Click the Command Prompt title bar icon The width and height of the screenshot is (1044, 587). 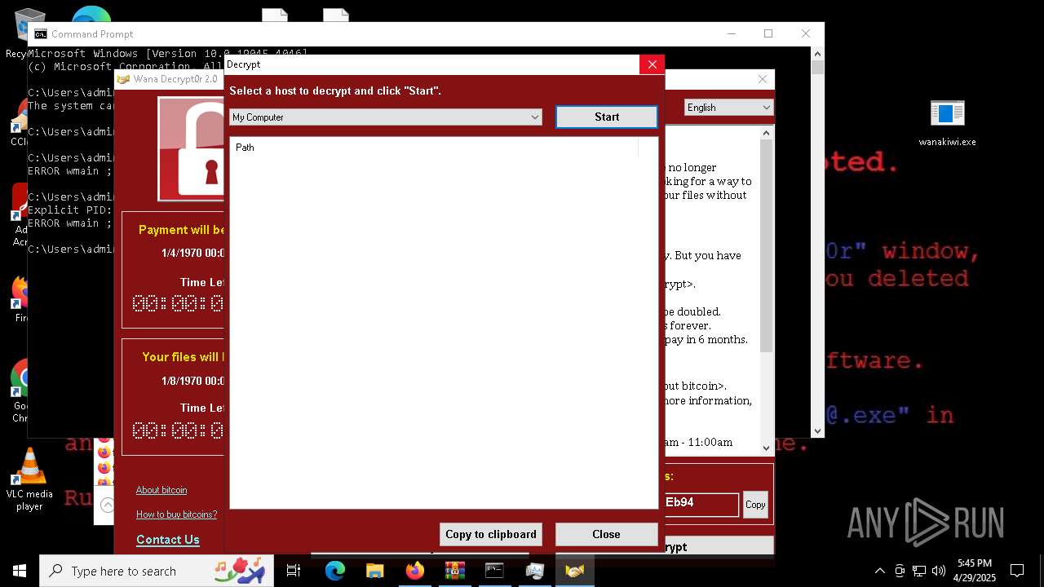[40, 34]
